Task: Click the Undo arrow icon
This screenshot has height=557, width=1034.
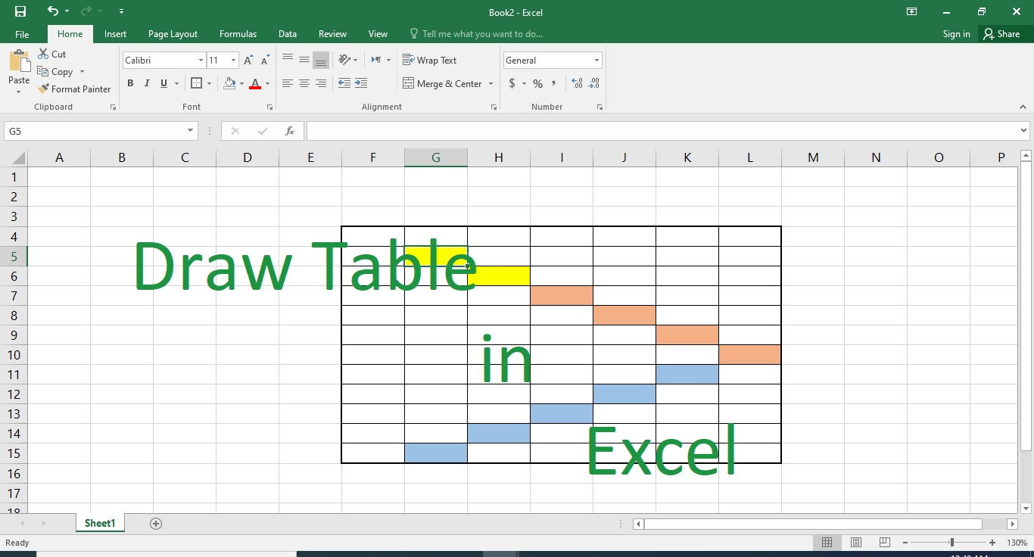Action: 52,11
